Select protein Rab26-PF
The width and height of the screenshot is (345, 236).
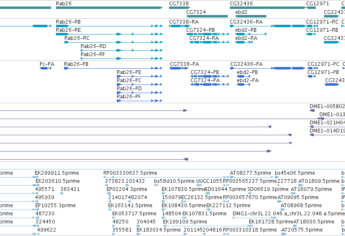coord(139,101)
